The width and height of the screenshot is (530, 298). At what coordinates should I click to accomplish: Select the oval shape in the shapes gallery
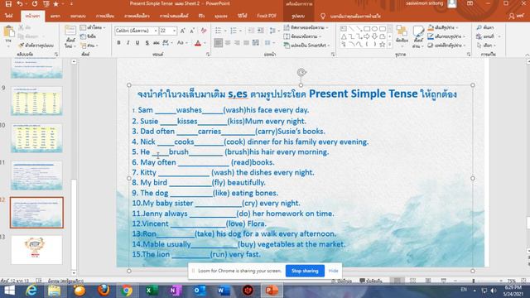pyautogui.click(x=374, y=29)
